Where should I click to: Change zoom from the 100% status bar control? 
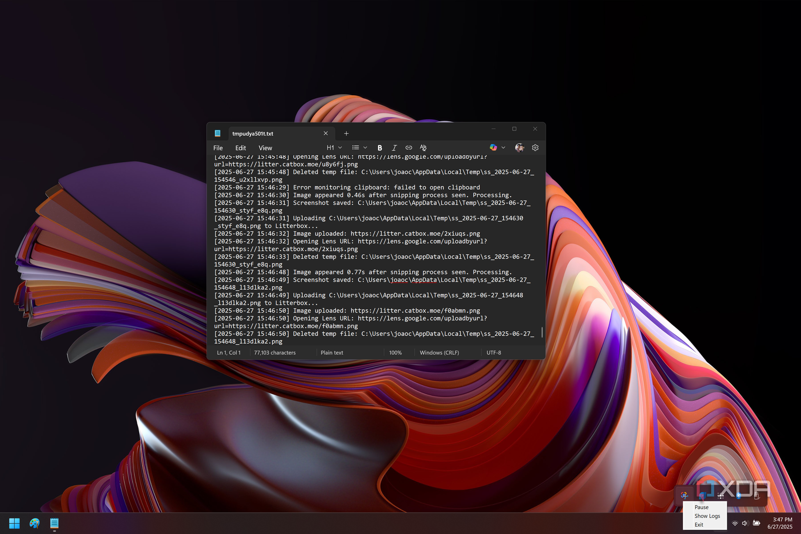(396, 352)
